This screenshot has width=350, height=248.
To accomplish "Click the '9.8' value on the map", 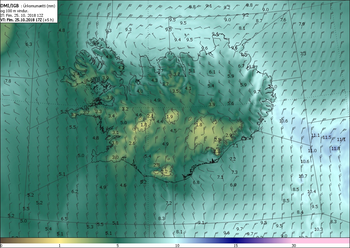I will [252, 66].
